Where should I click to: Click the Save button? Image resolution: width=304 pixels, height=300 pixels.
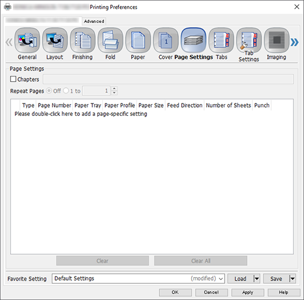coord(276,279)
